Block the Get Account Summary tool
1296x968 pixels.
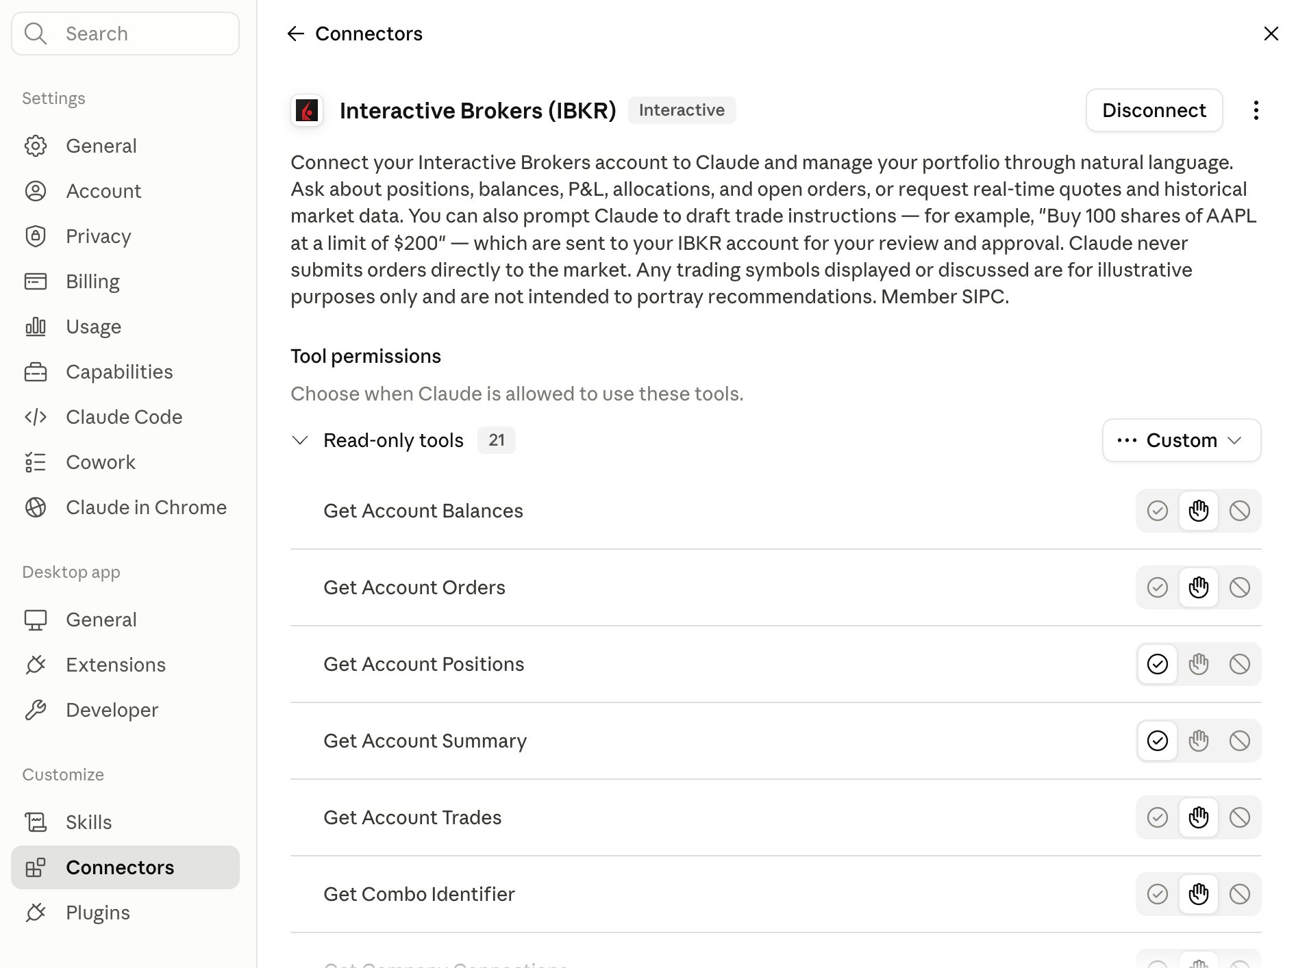pos(1239,741)
